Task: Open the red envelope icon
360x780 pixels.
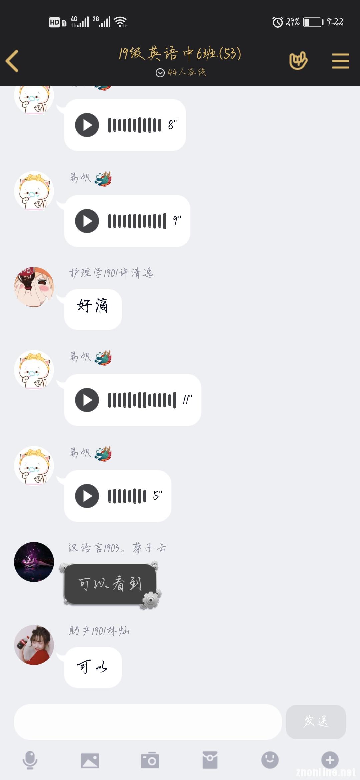Action: (x=210, y=760)
